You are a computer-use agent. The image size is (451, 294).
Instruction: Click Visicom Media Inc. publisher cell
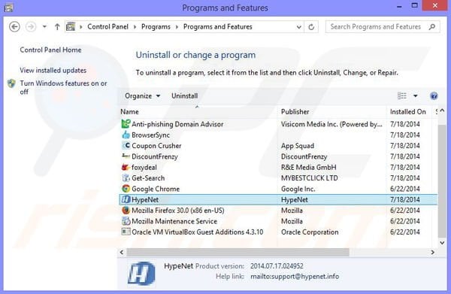pyautogui.click(x=331, y=124)
